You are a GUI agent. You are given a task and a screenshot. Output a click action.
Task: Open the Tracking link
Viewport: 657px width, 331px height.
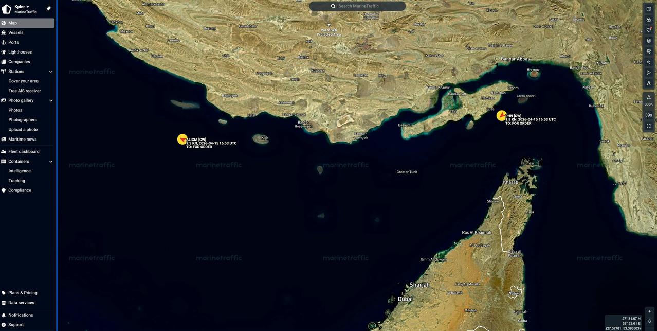point(17,181)
